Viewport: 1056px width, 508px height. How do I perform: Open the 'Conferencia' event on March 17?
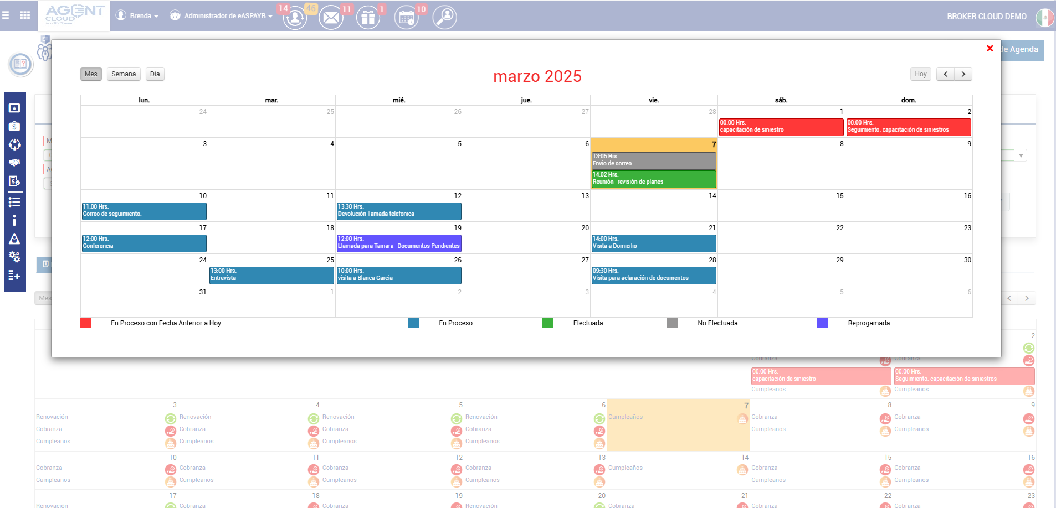(x=144, y=243)
